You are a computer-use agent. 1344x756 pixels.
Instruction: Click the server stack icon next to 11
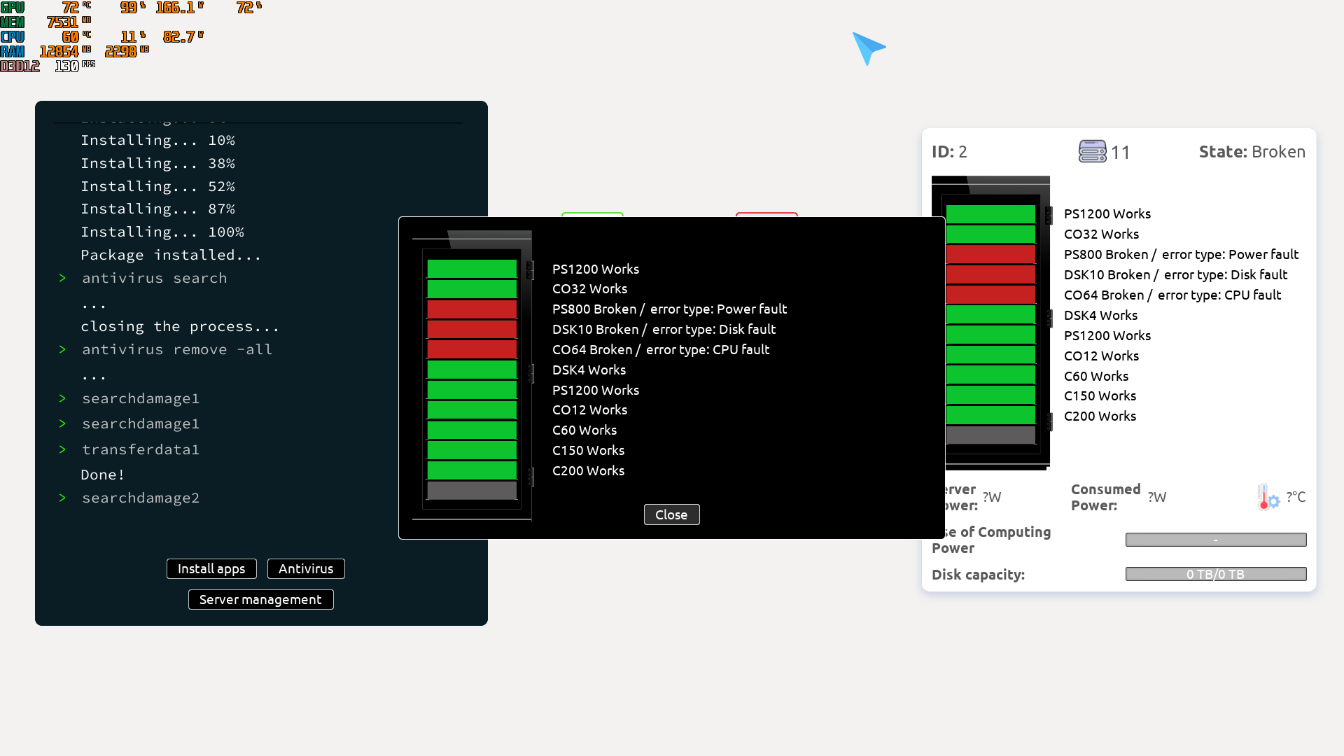pos(1092,151)
